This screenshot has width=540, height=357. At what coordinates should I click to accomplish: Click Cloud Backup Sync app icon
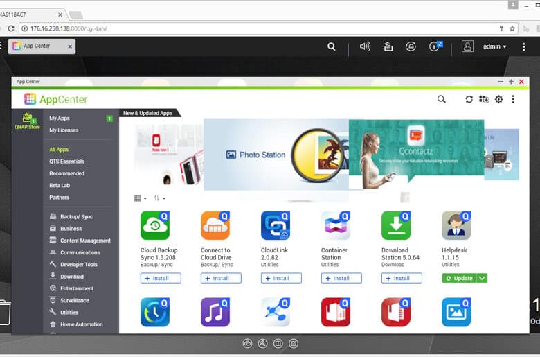point(155,225)
